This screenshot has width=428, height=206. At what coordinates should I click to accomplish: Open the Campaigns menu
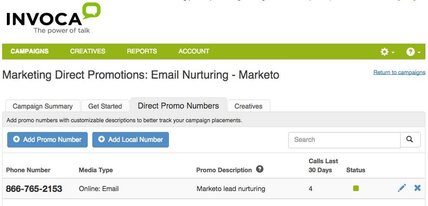coord(30,51)
